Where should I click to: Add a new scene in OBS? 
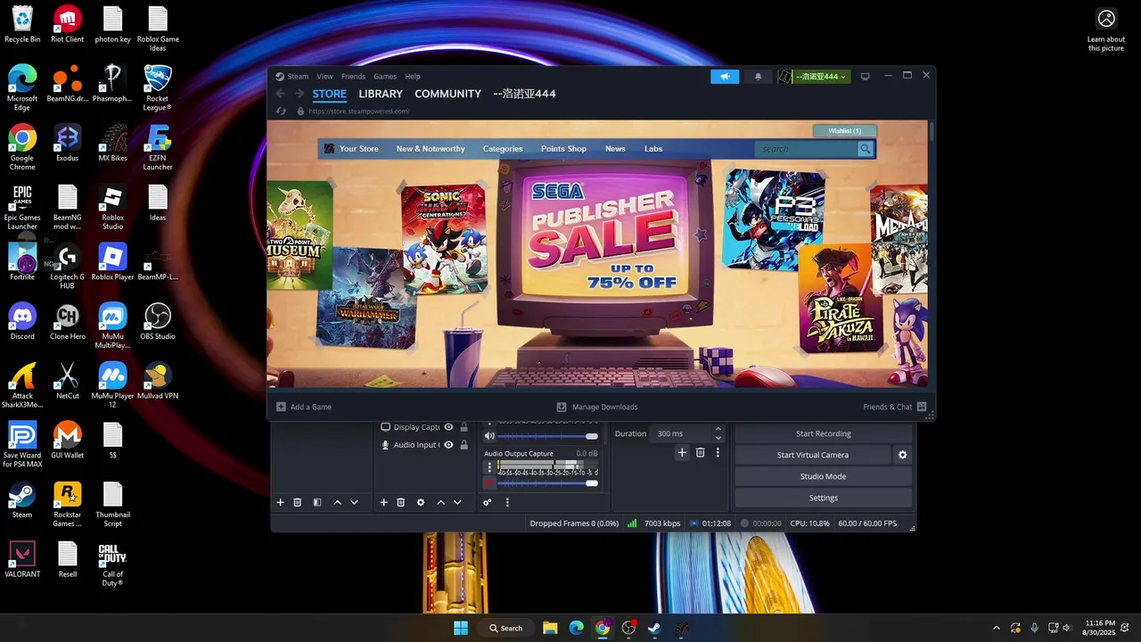[x=280, y=503]
